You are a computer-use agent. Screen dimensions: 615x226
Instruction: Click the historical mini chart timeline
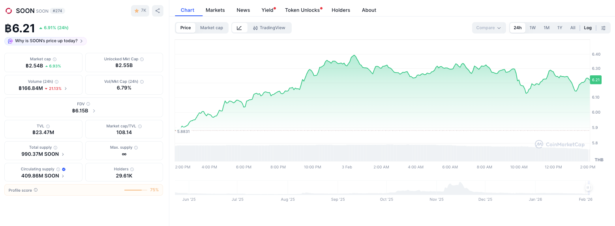382,188
